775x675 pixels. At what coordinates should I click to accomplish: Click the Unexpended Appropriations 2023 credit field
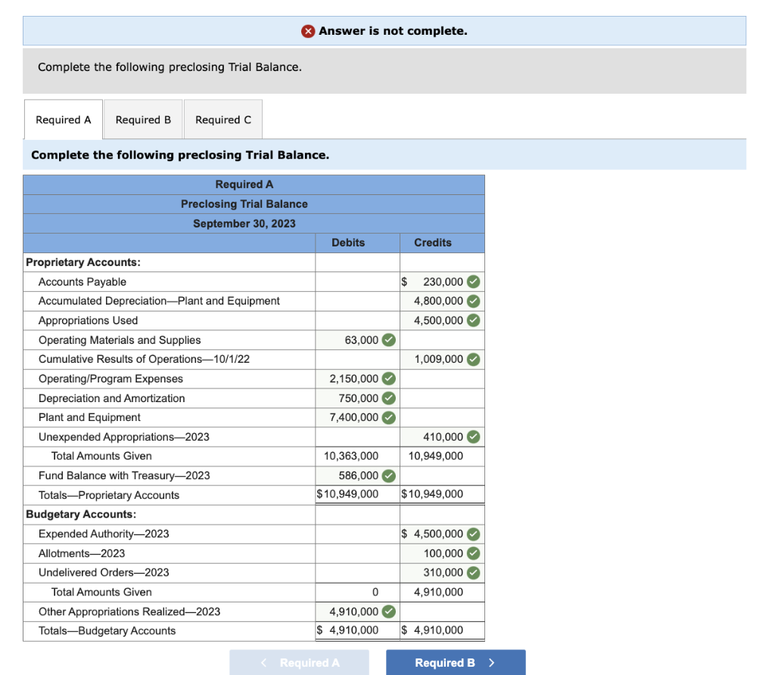pyautogui.click(x=442, y=437)
